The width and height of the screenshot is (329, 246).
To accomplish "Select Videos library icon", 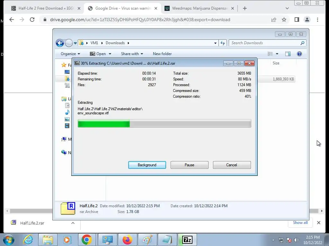I will tap(67, 126).
